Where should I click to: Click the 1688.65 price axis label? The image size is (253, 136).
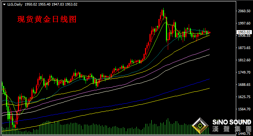[x=244, y=84]
